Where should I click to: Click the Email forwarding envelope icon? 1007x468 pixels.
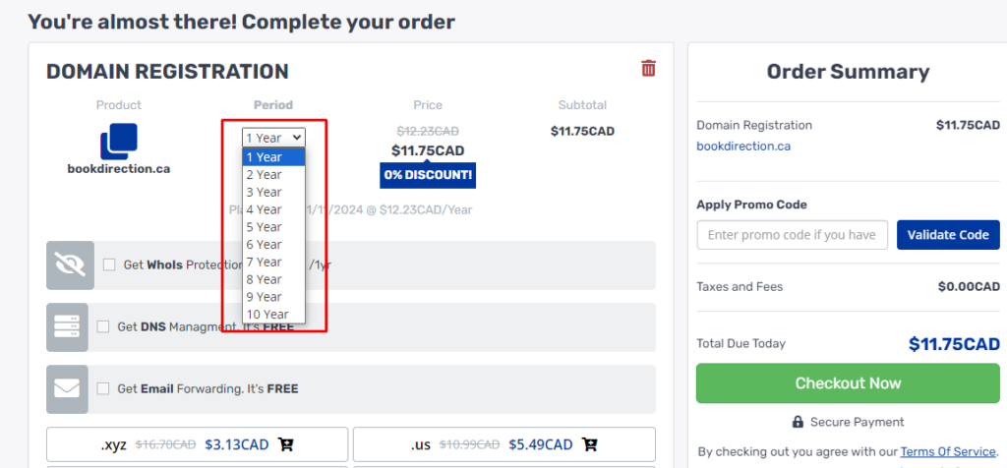pyautogui.click(x=67, y=389)
